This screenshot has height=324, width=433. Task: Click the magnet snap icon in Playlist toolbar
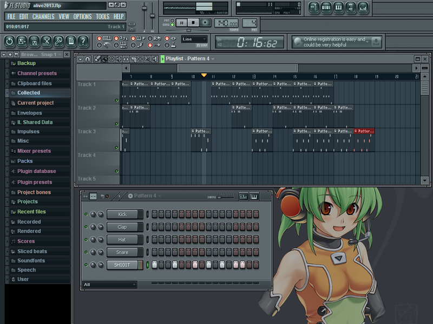(88, 59)
